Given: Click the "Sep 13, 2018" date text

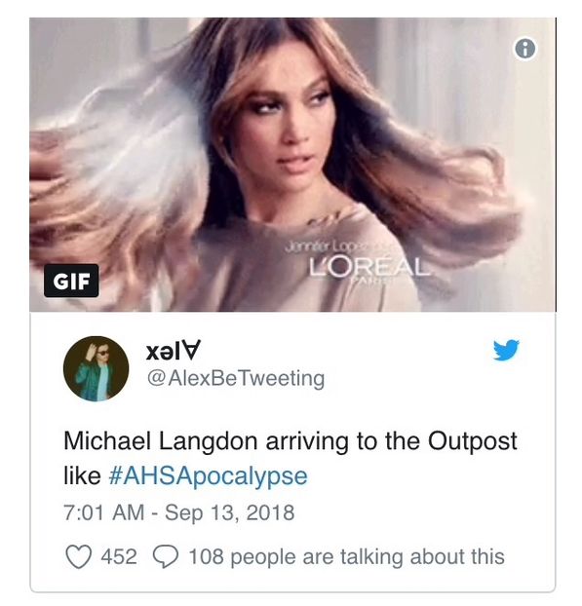Looking at the screenshot, I should 230,512.
